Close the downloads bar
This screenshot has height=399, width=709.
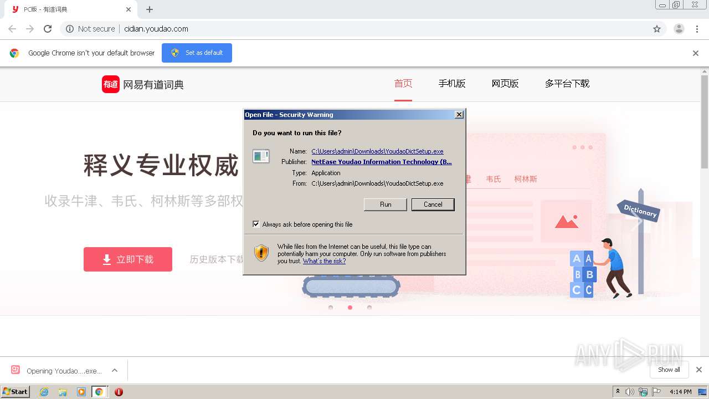tap(699, 370)
